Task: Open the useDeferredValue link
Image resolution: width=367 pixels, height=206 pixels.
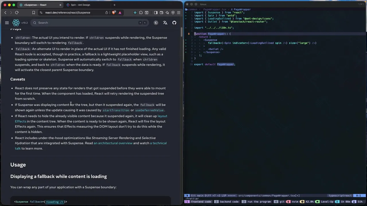Action: tap(149, 110)
